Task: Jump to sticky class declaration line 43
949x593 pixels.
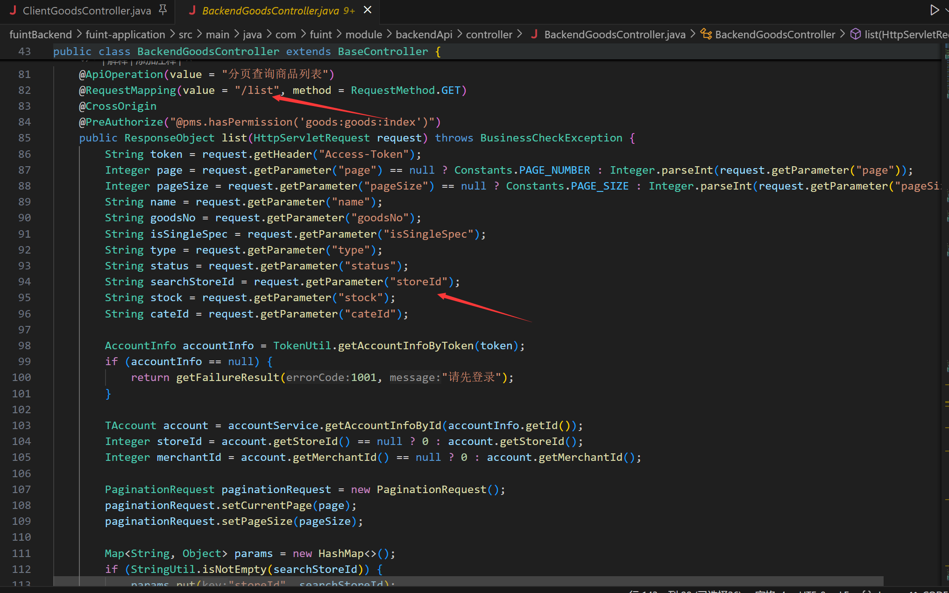Action: tap(247, 51)
